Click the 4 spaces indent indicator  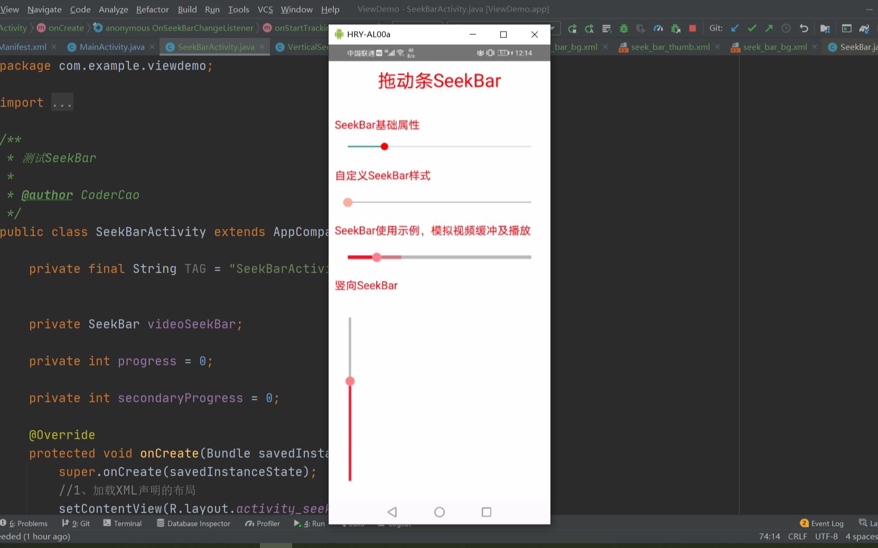click(862, 536)
